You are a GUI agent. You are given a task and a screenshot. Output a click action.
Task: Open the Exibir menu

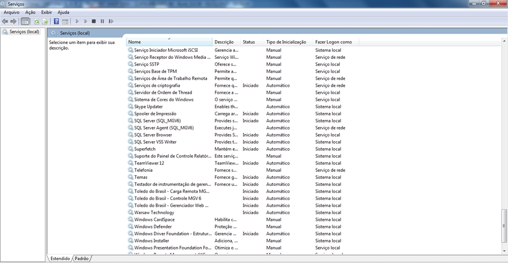pos(47,12)
